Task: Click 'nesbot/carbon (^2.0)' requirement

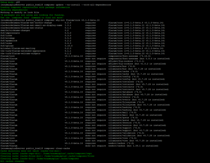Action: 121,143
